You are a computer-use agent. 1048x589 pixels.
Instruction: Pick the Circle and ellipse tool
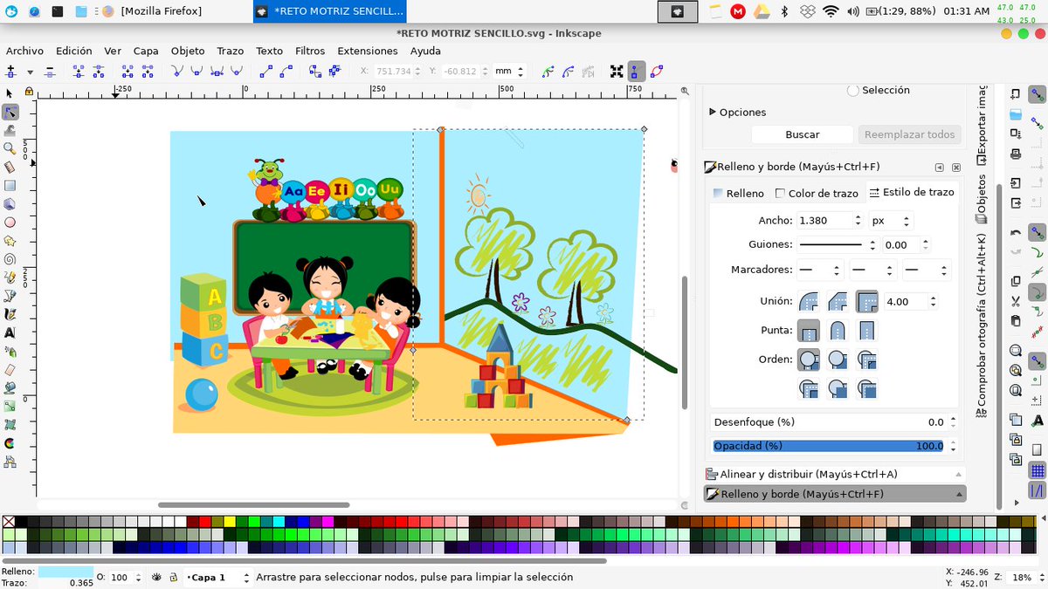pyautogui.click(x=10, y=222)
